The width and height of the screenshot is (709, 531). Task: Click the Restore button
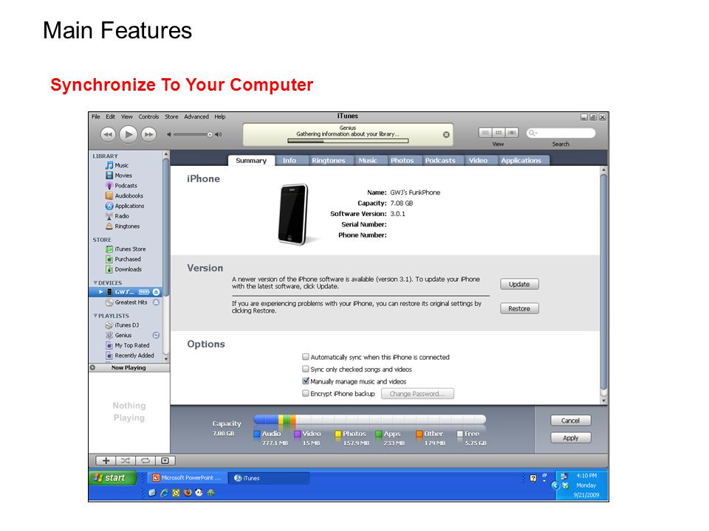click(x=519, y=308)
